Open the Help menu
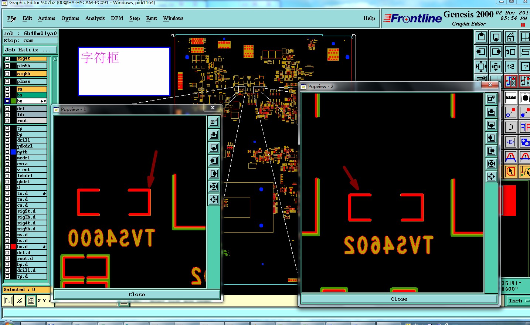Image resolution: width=530 pixels, height=325 pixels. coord(369,18)
